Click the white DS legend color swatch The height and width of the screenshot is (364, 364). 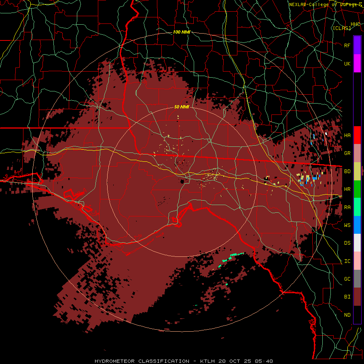(x=357, y=243)
